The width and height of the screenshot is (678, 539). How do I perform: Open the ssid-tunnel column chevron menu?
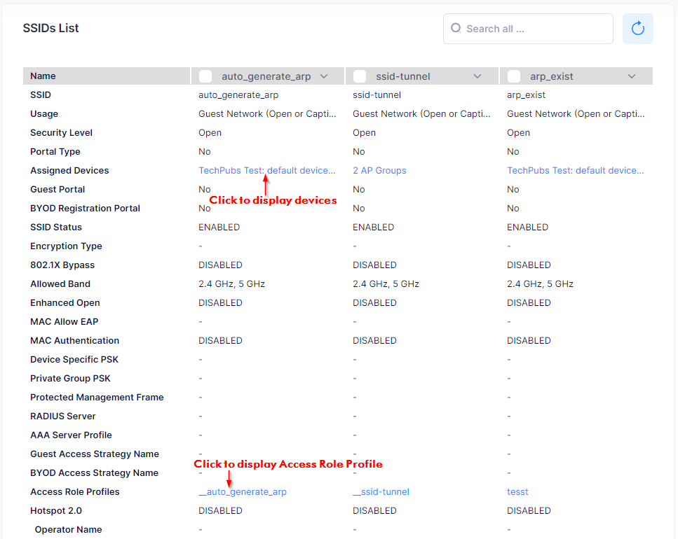tap(477, 76)
